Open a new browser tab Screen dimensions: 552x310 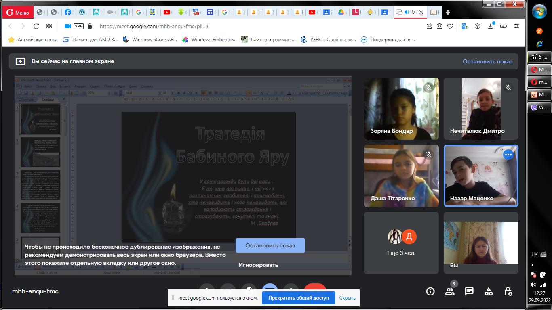[x=448, y=13]
